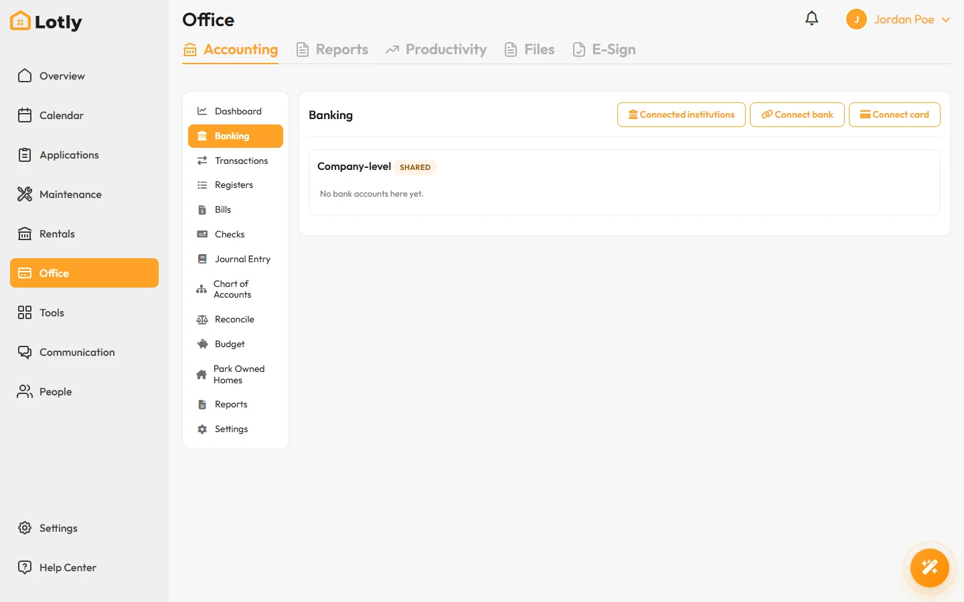Click the Settings gear icon in main sidebar
The width and height of the screenshot is (964, 602).
(25, 528)
